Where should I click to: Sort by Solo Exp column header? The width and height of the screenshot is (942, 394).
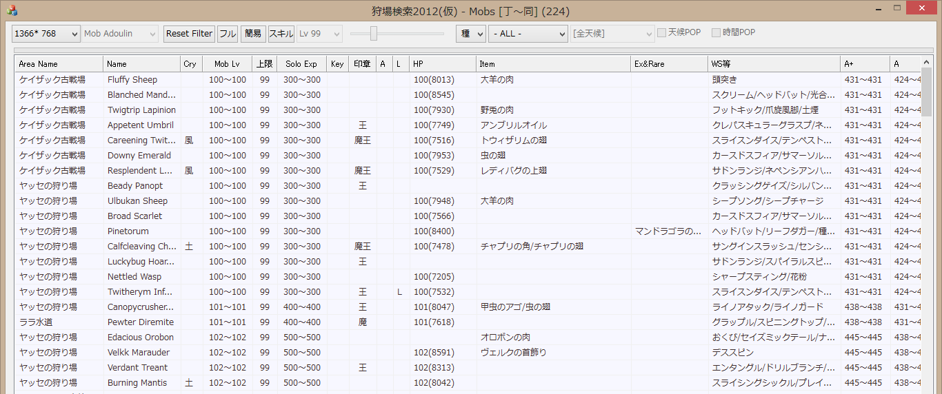pyautogui.click(x=302, y=64)
